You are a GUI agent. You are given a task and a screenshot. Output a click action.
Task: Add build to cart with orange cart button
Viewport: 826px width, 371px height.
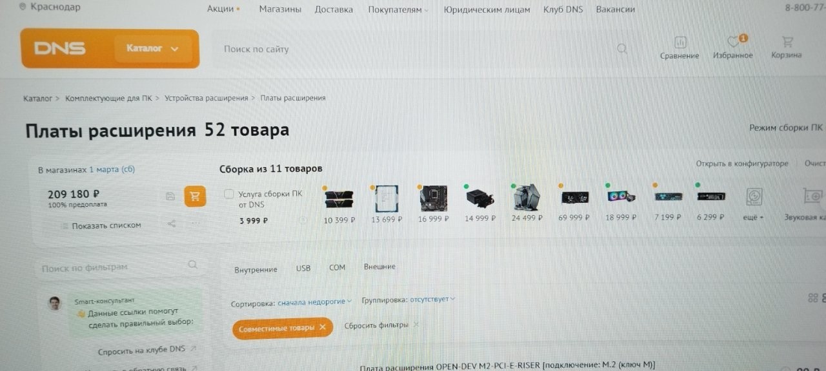click(195, 196)
